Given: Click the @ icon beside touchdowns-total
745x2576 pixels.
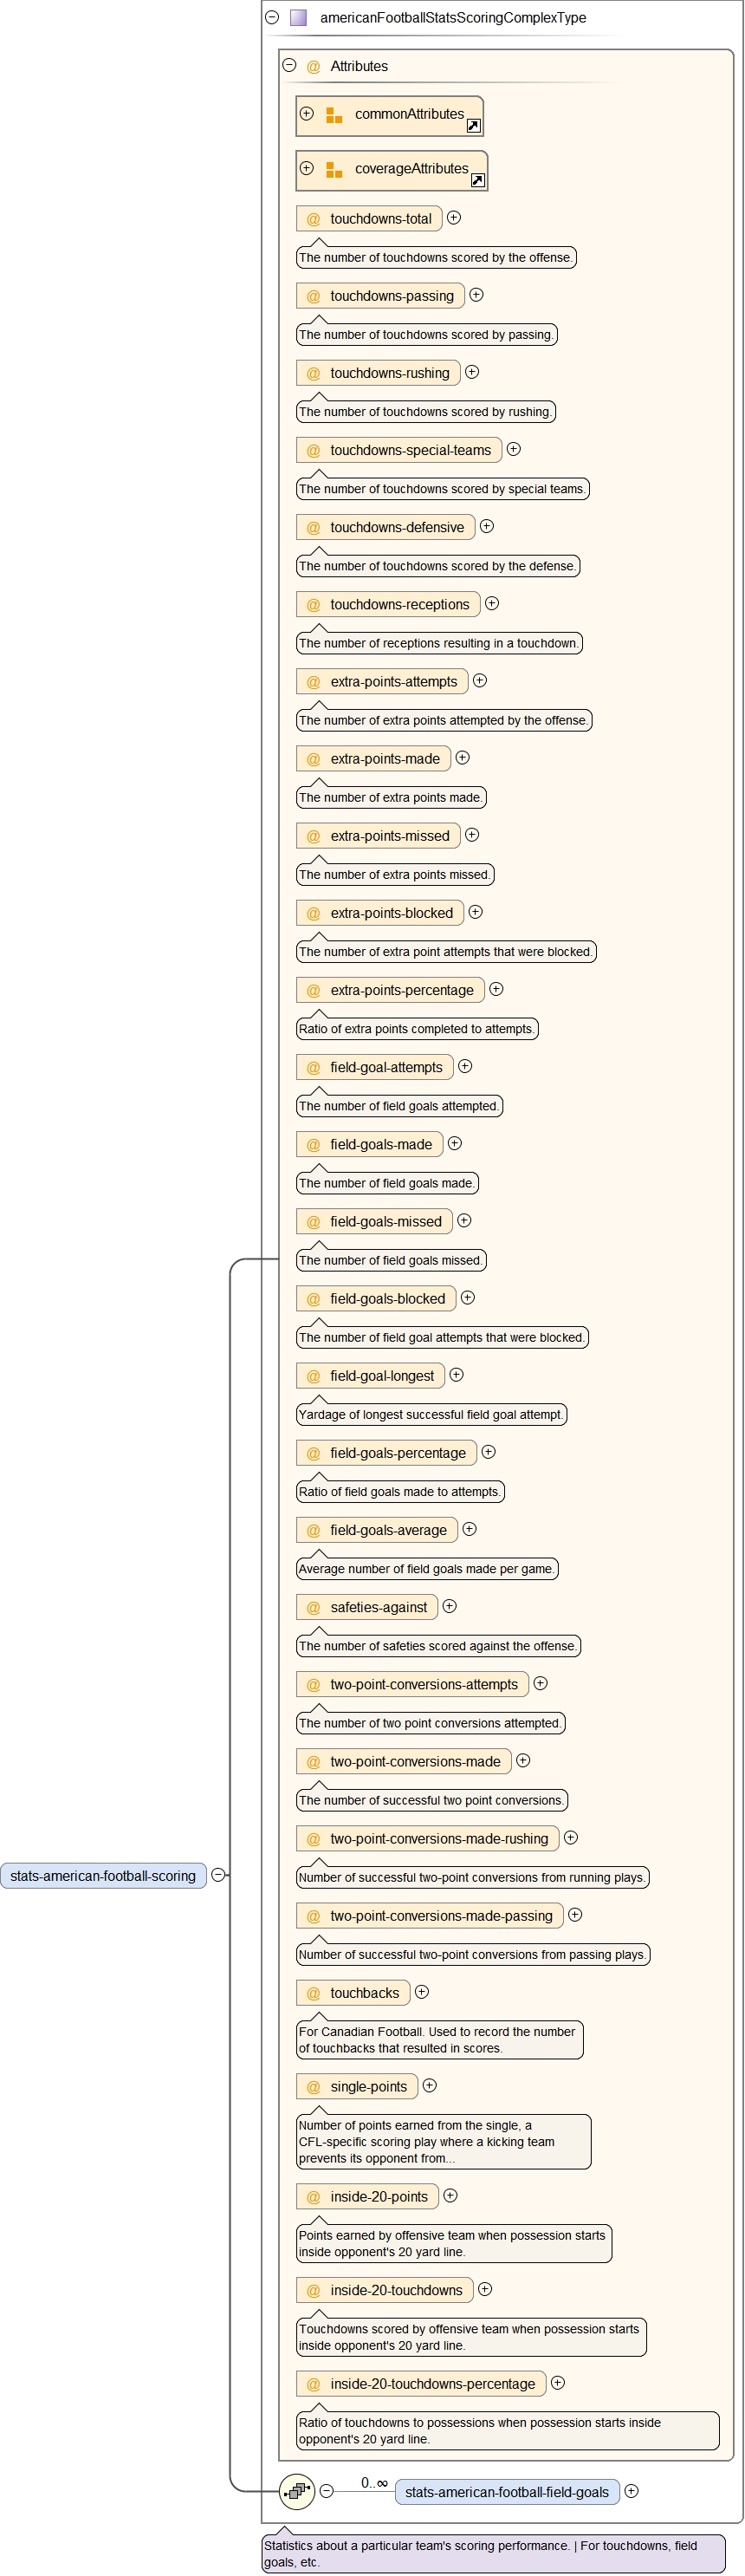Looking at the screenshot, I should point(313,219).
